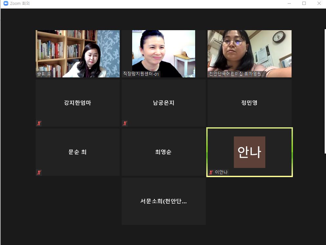Screen dimensions: 326x245
Task: Click the 승희 오 name label
Action: (44, 74)
